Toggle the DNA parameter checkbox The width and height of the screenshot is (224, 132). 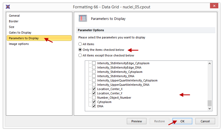tap(94, 106)
